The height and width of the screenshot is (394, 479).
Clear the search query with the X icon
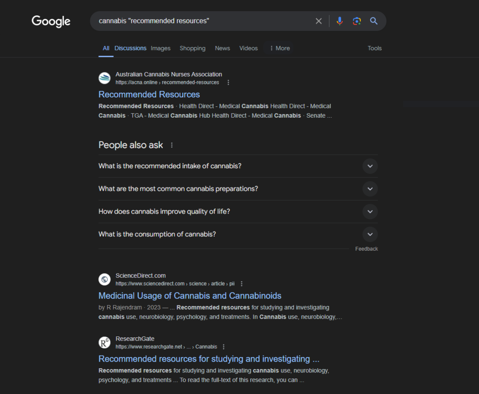(319, 21)
